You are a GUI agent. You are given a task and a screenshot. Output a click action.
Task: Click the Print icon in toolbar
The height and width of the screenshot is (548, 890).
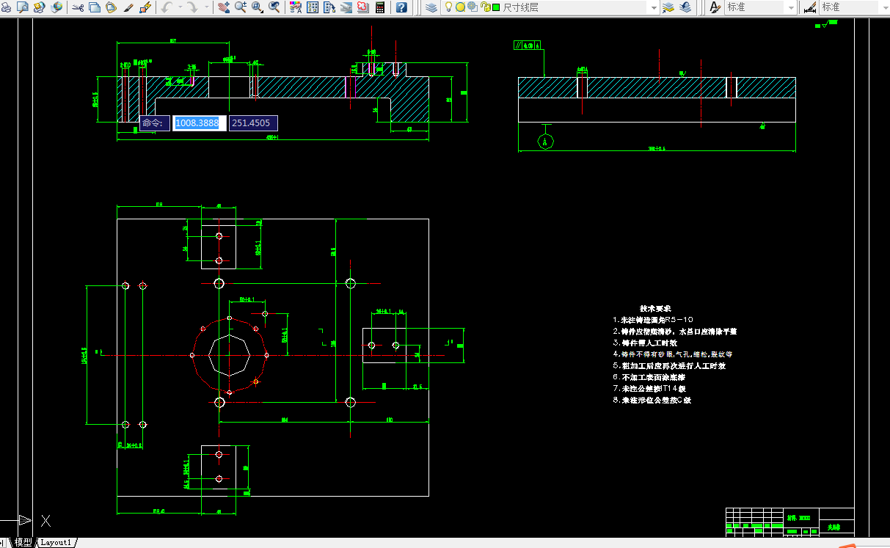point(6,7)
